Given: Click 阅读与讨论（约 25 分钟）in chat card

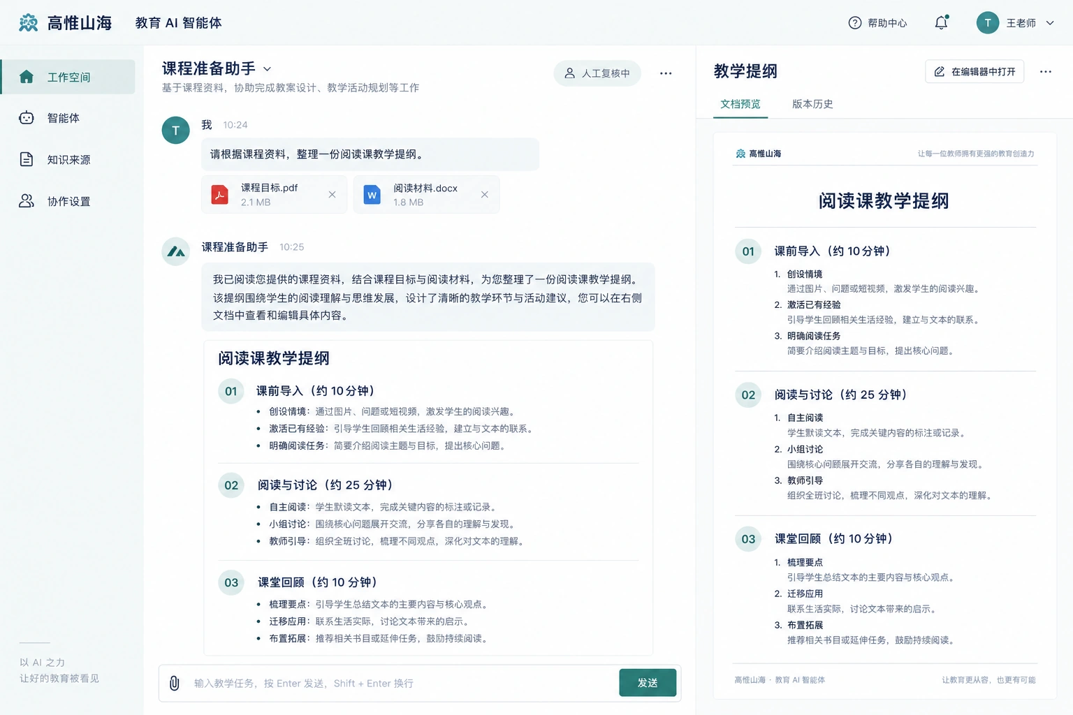Looking at the screenshot, I should pyautogui.click(x=325, y=485).
